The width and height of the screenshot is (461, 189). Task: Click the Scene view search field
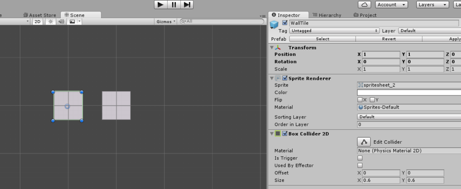coord(217,21)
